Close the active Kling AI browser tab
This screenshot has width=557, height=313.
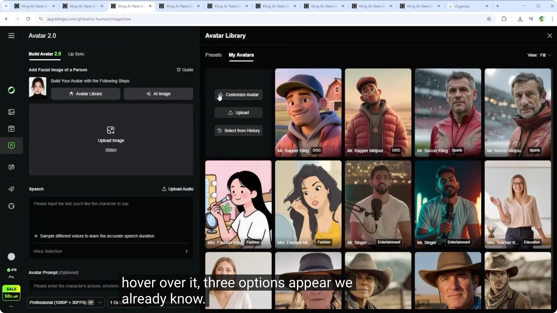[x=150, y=6]
